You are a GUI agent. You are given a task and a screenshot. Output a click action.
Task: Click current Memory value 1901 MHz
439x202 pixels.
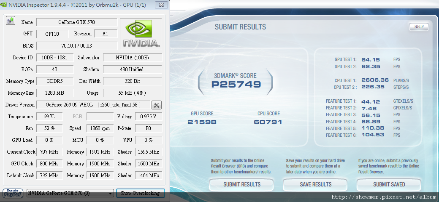[100, 152]
